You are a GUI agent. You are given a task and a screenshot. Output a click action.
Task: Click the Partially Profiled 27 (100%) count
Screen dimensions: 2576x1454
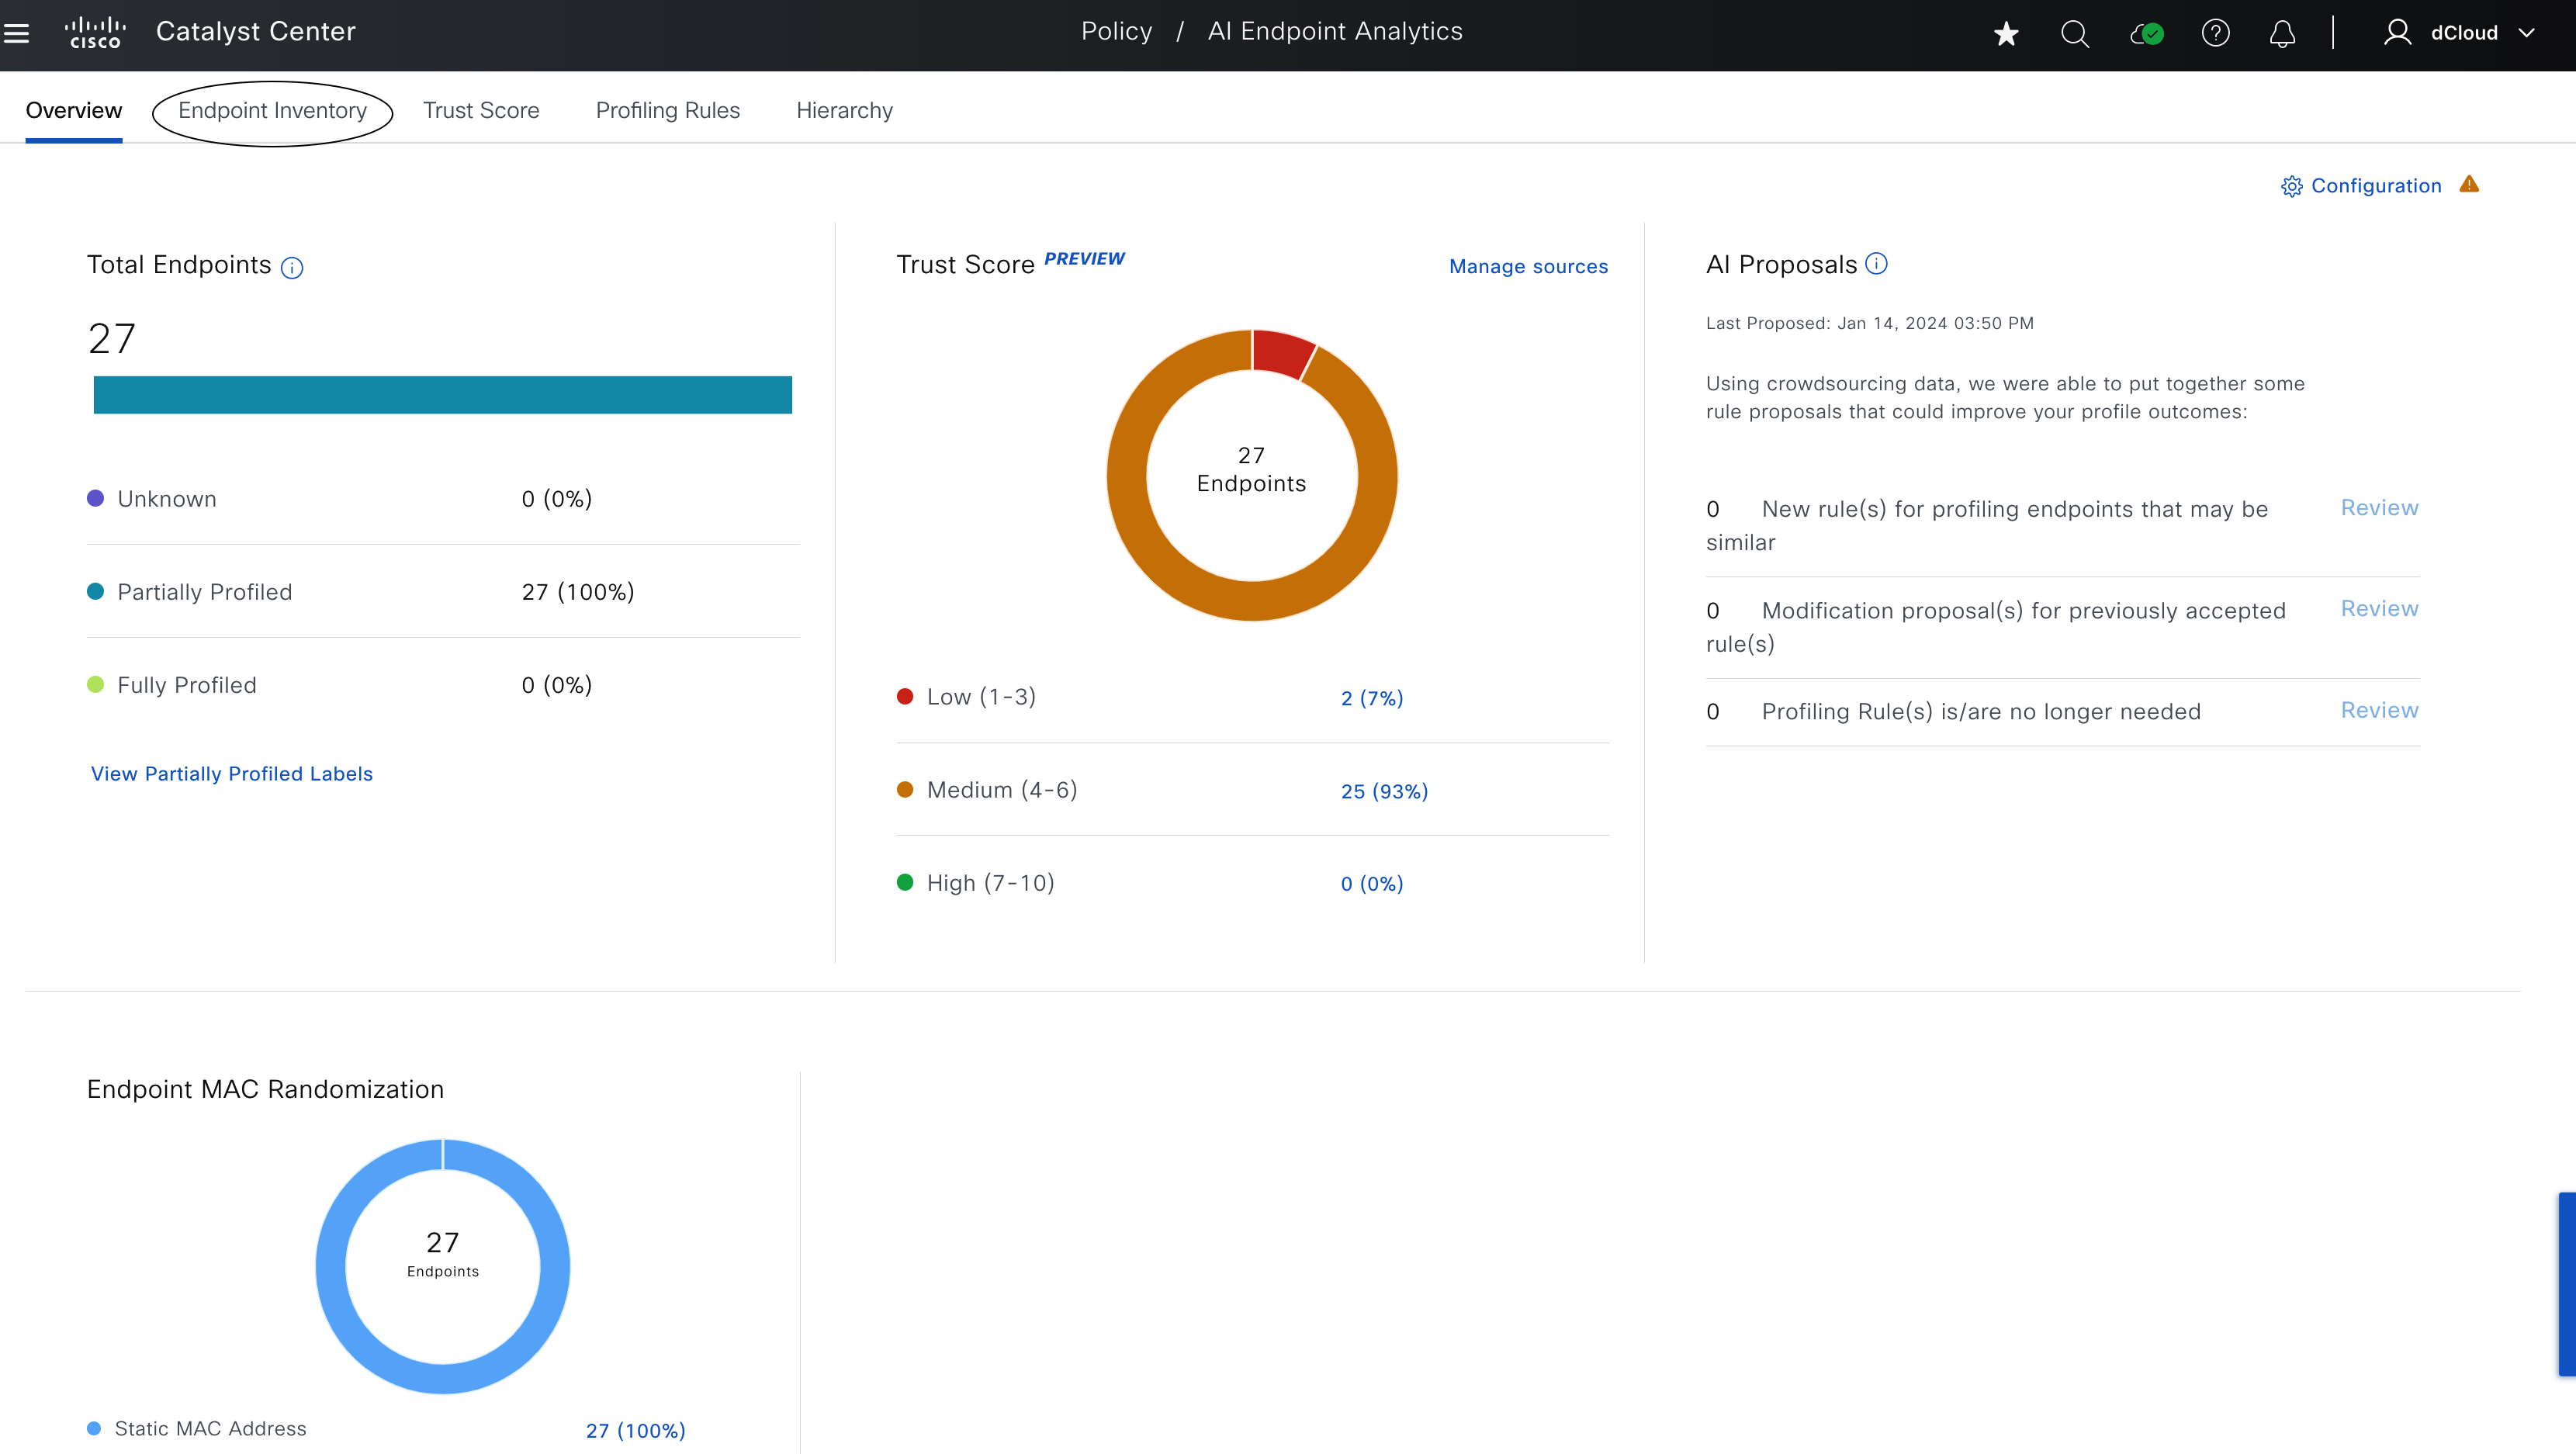pyautogui.click(x=578, y=592)
